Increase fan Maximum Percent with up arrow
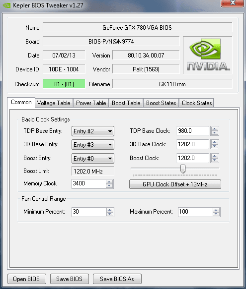Viewport: 246px width, 289px height. click(x=216, y=210)
